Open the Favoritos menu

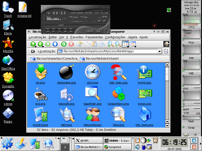tap(77, 37)
